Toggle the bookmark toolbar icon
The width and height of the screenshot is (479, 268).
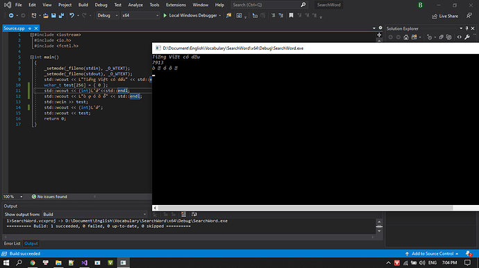coord(291,15)
